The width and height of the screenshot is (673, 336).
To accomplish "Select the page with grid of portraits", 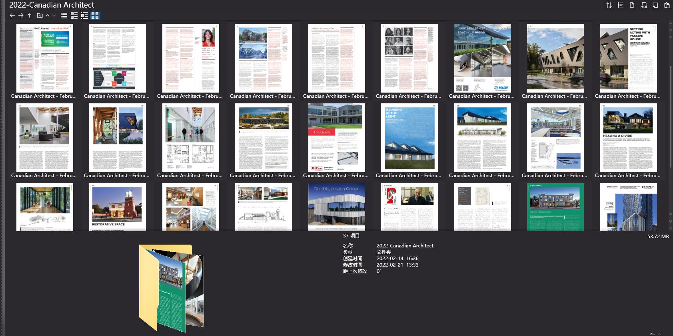I will coord(409,58).
